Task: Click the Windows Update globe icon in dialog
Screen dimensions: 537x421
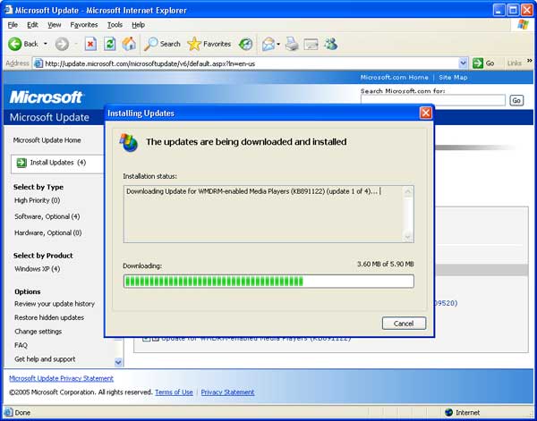Action: click(128, 143)
